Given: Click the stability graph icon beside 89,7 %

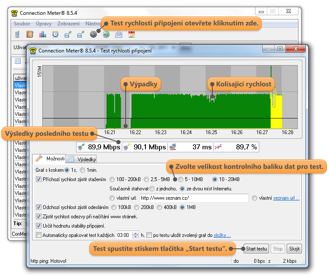Looking at the screenshot, I should click(218, 147).
